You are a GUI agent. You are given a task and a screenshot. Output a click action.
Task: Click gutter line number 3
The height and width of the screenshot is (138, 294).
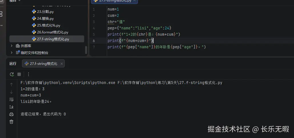(x=94, y=22)
